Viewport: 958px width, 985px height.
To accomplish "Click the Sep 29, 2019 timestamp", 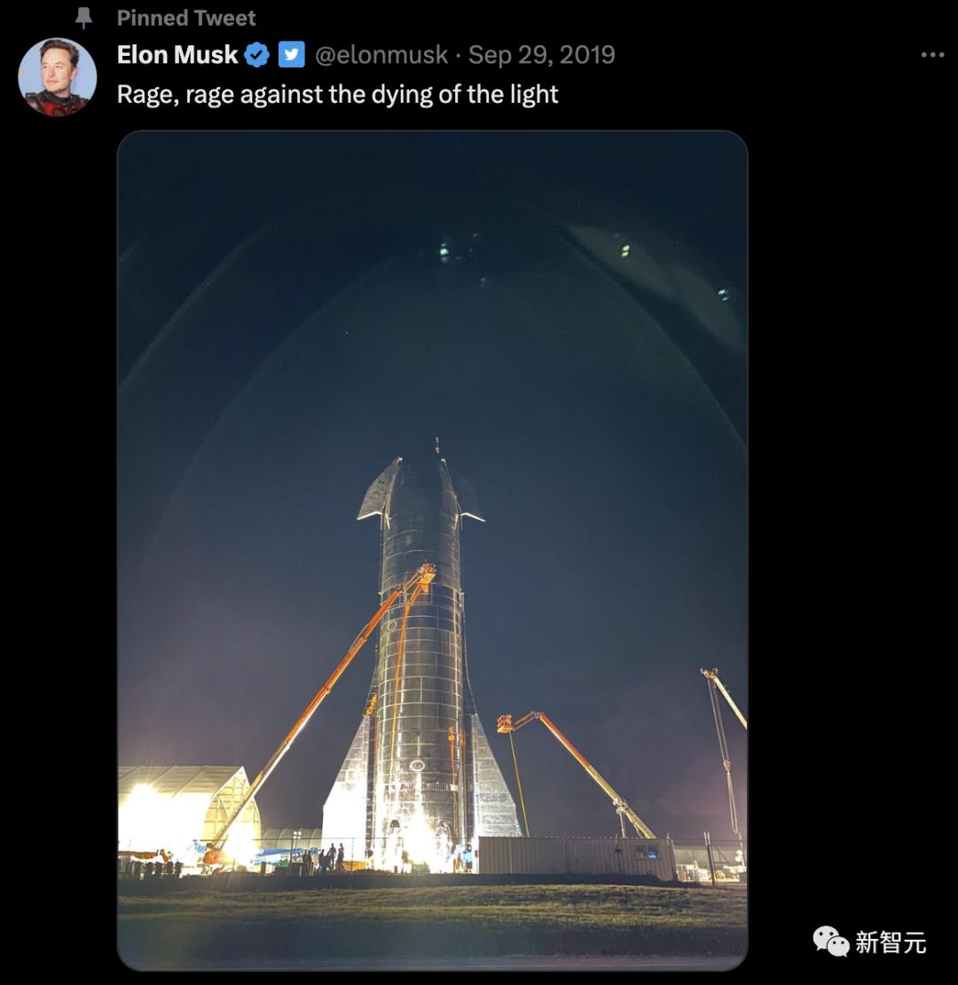I will pyautogui.click(x=542, y=55).
